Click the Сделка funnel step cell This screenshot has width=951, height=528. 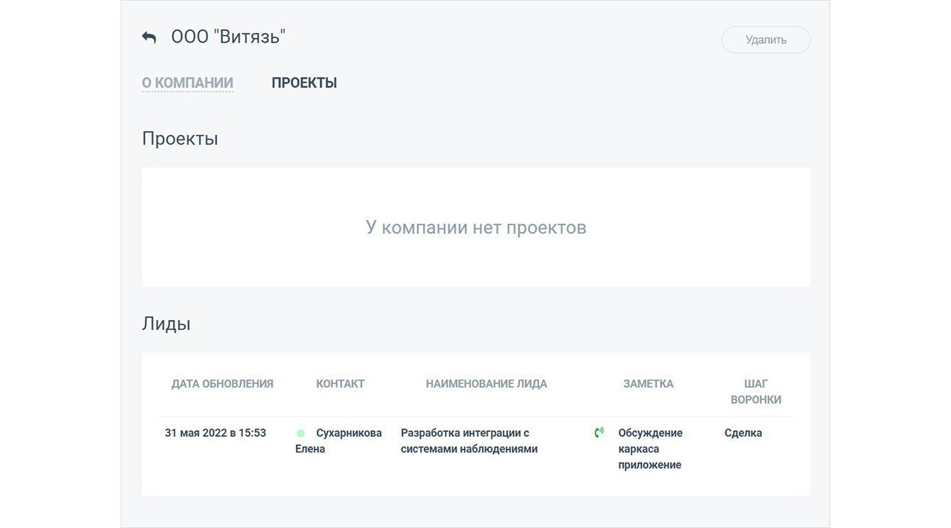point(743,433)
